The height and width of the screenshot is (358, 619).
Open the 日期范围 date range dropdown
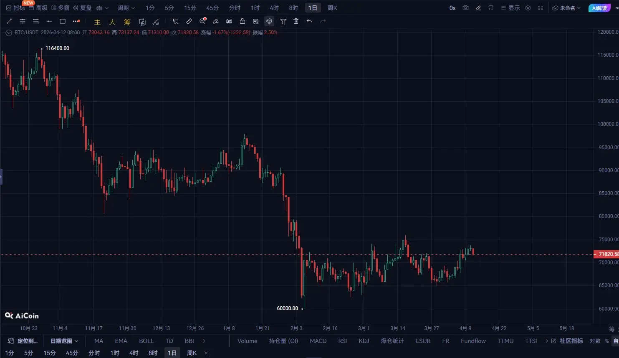pos(65,341)
